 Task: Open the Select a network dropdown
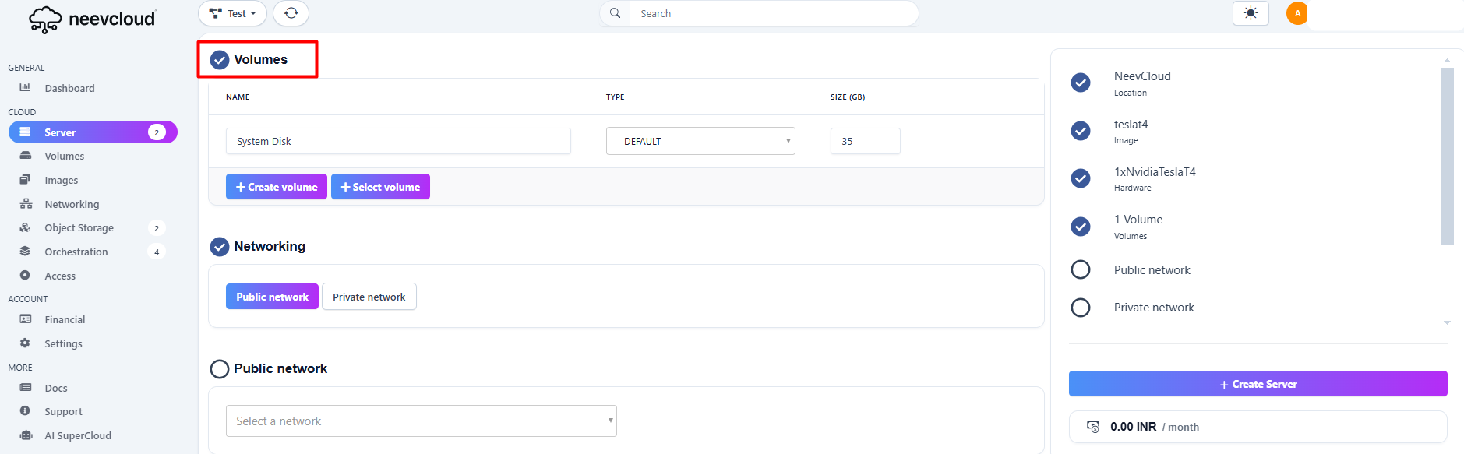point(421,421)
